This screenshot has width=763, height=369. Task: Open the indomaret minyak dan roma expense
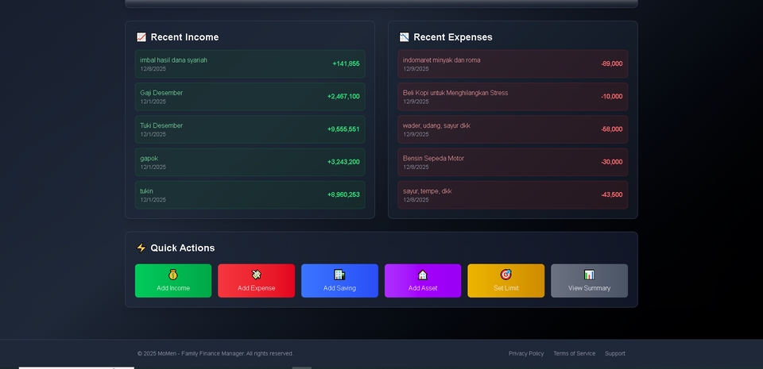click(513, 63)
